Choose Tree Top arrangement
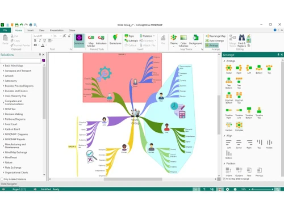 (x=239, y=83)
